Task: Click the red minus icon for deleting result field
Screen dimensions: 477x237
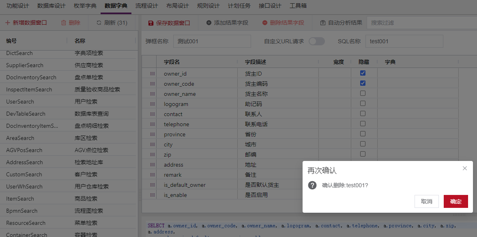Action: click(265, 23)
